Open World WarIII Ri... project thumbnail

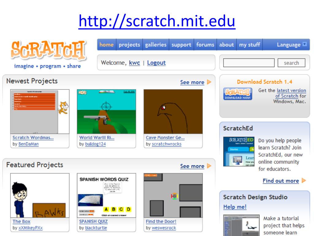106,112
